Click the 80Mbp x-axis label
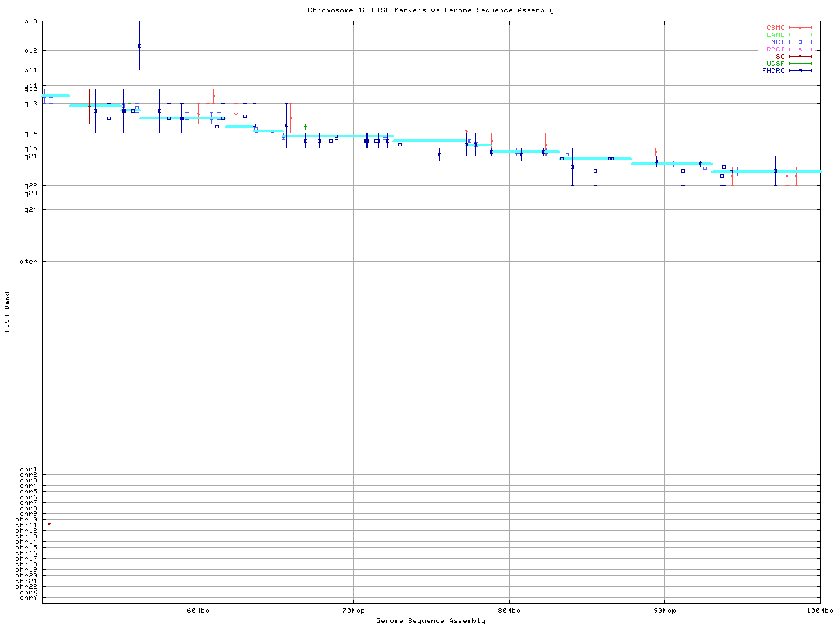This screenshot has width=833, height=625. pos(509,611)
